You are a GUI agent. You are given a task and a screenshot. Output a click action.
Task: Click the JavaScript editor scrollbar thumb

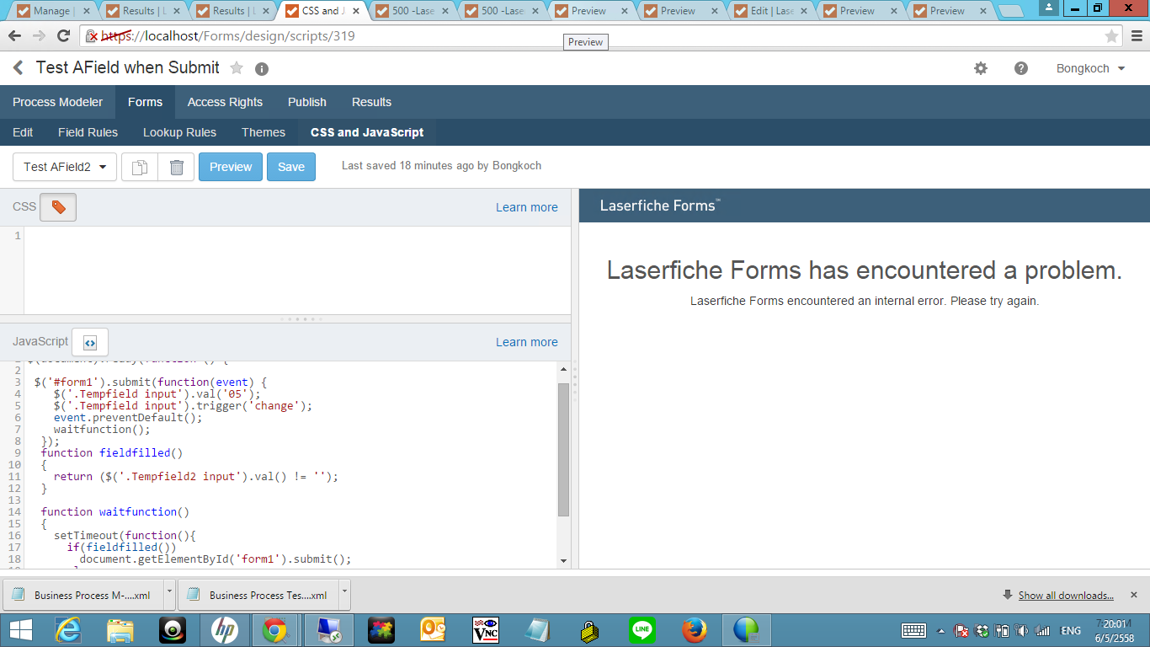(564, 448)
